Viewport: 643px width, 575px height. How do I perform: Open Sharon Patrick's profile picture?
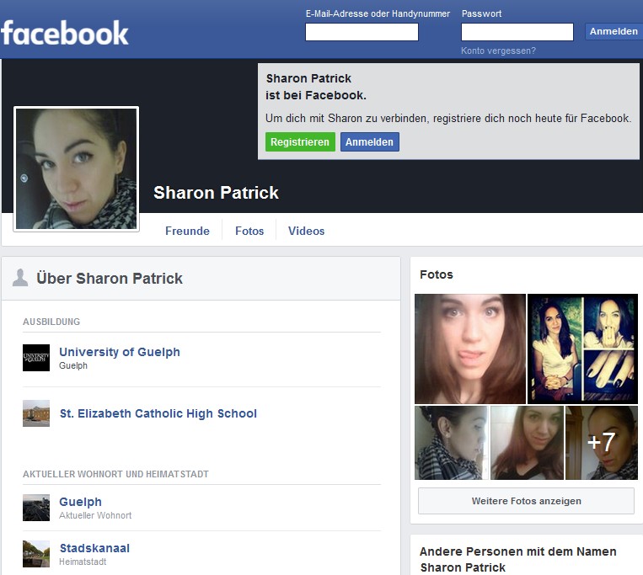pyautogui.click(x=77, y=168)
